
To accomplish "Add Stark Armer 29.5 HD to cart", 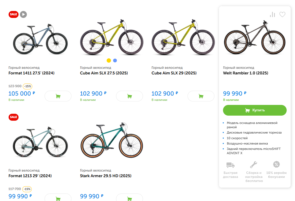I will (129, 198).
